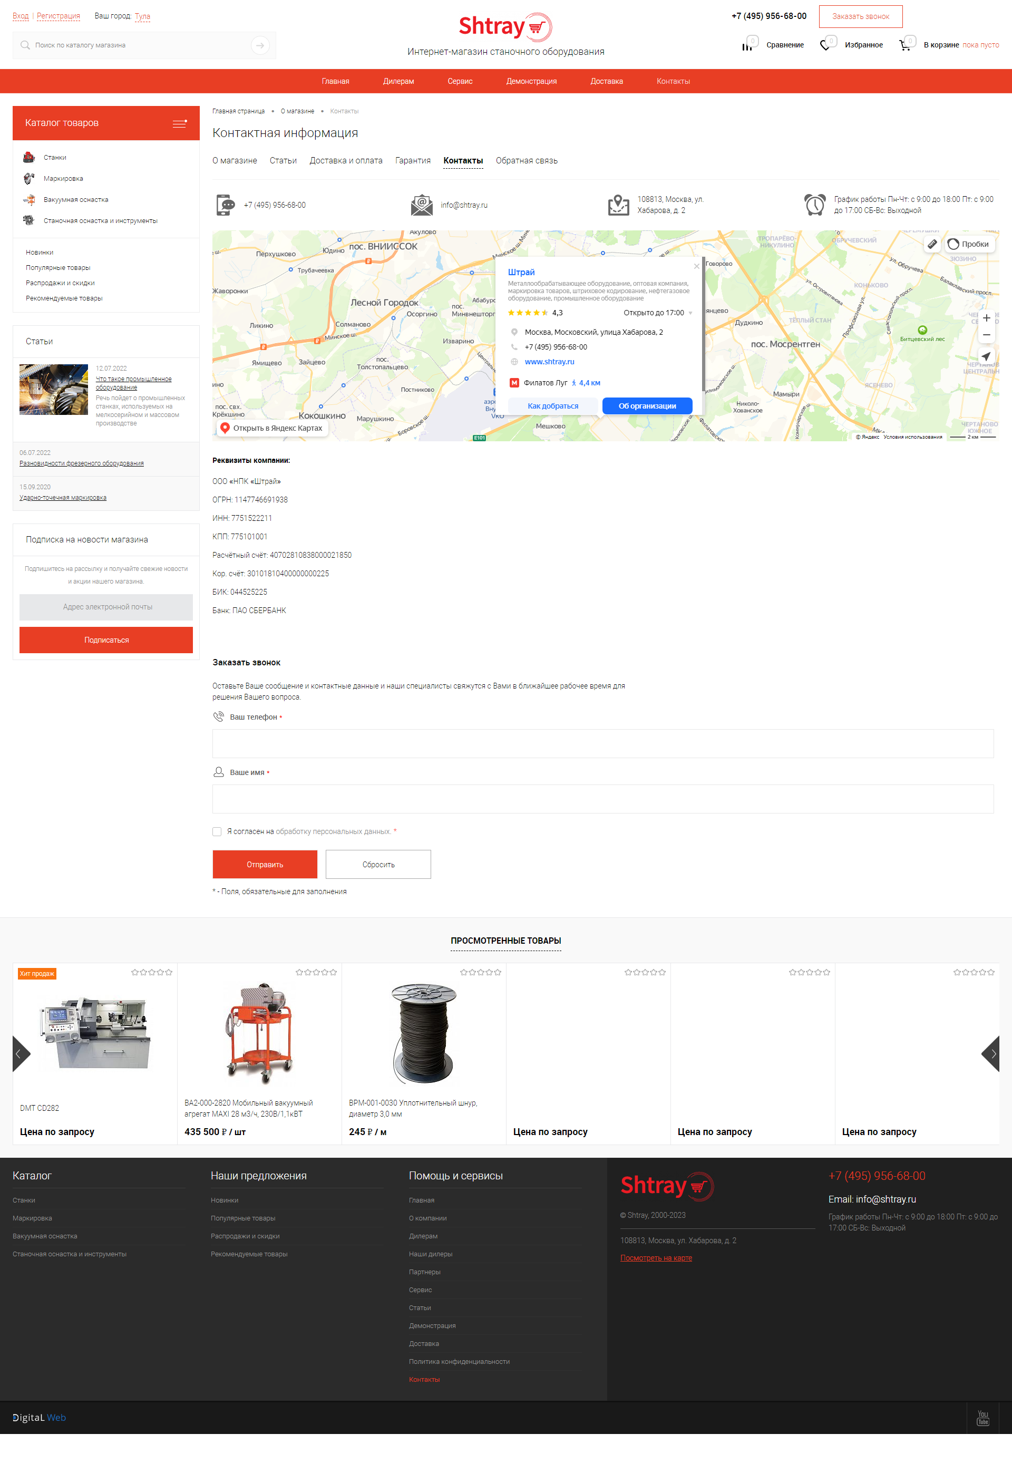The height and width of the screenshot is (1463, 1012).
Task: Open Сервис in the red navigation bar
Action: [460, 81]
